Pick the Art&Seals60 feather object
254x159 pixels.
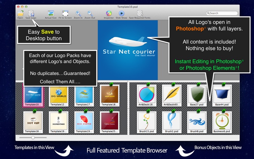[x=172, y=95]
